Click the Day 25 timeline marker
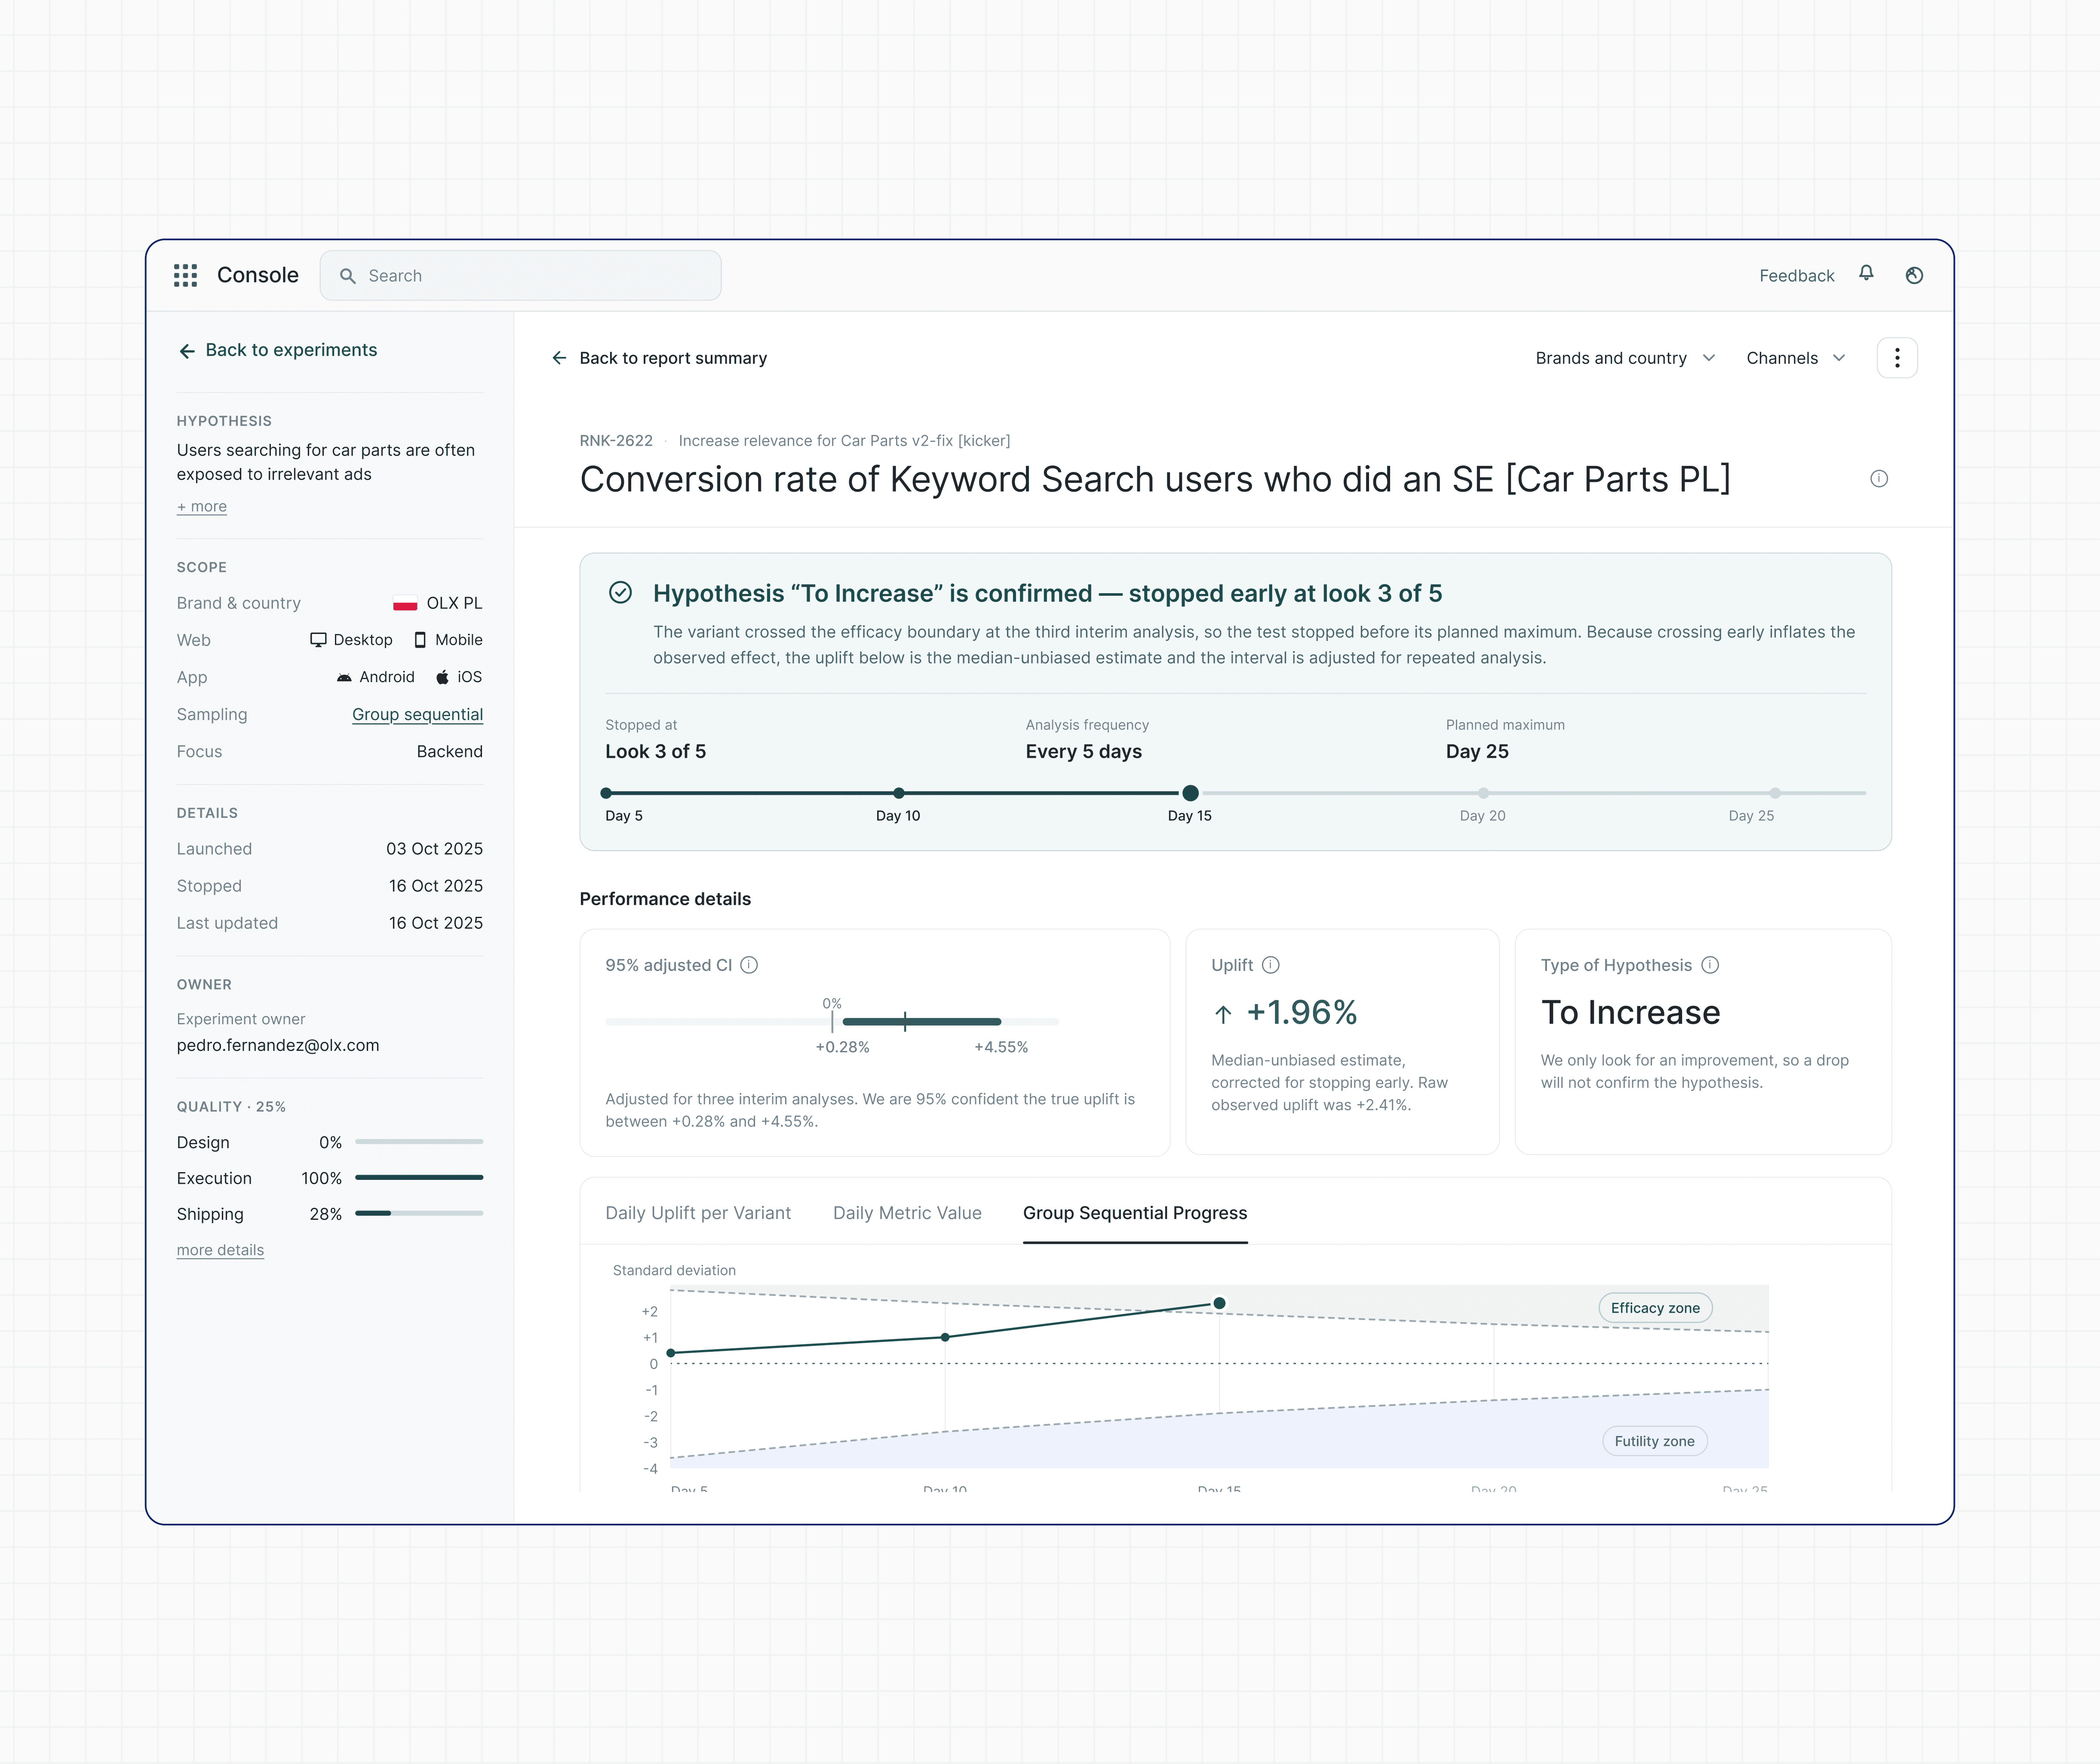 click(1775, 793)
